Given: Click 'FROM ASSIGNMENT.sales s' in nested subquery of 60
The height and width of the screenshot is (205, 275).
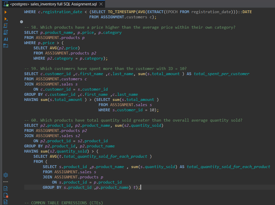Looking at the screenshot, I should point(69,172).
